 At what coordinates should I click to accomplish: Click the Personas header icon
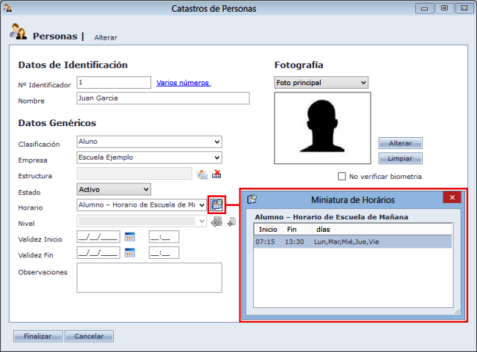pos(18,33)
